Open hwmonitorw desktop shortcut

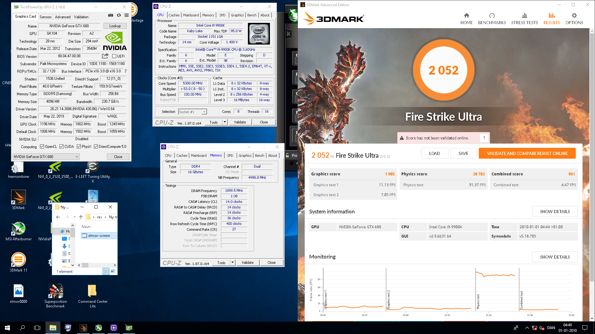18,170
